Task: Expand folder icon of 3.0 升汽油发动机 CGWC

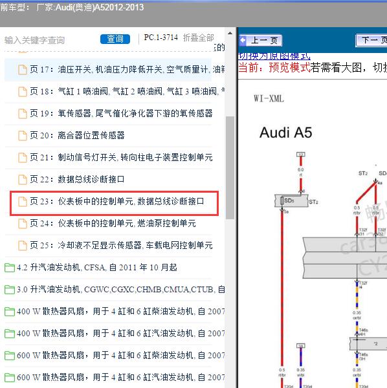Action: [x=10, y=290]
